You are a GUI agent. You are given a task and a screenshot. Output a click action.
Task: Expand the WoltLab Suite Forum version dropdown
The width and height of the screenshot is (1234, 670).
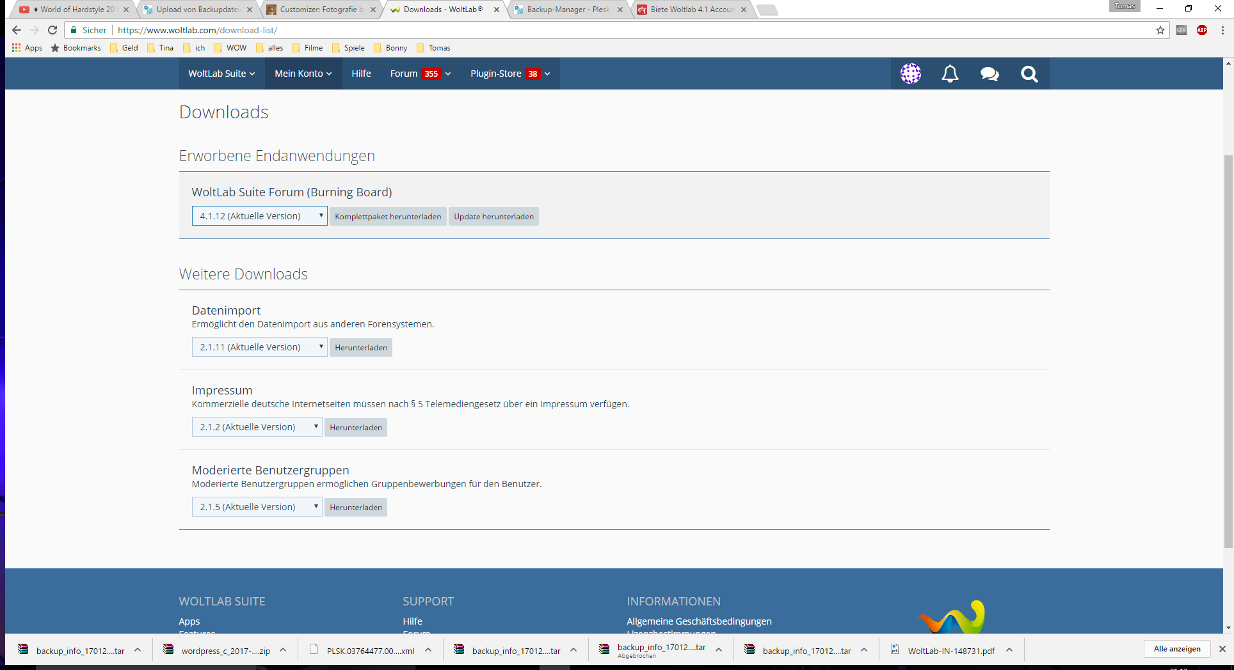tap(259, 216)
